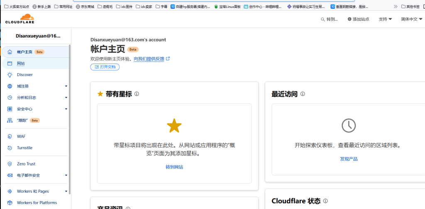The image size is (425, 209).
Task: Follow the 发现产品 link
Action: coord(349,159)
